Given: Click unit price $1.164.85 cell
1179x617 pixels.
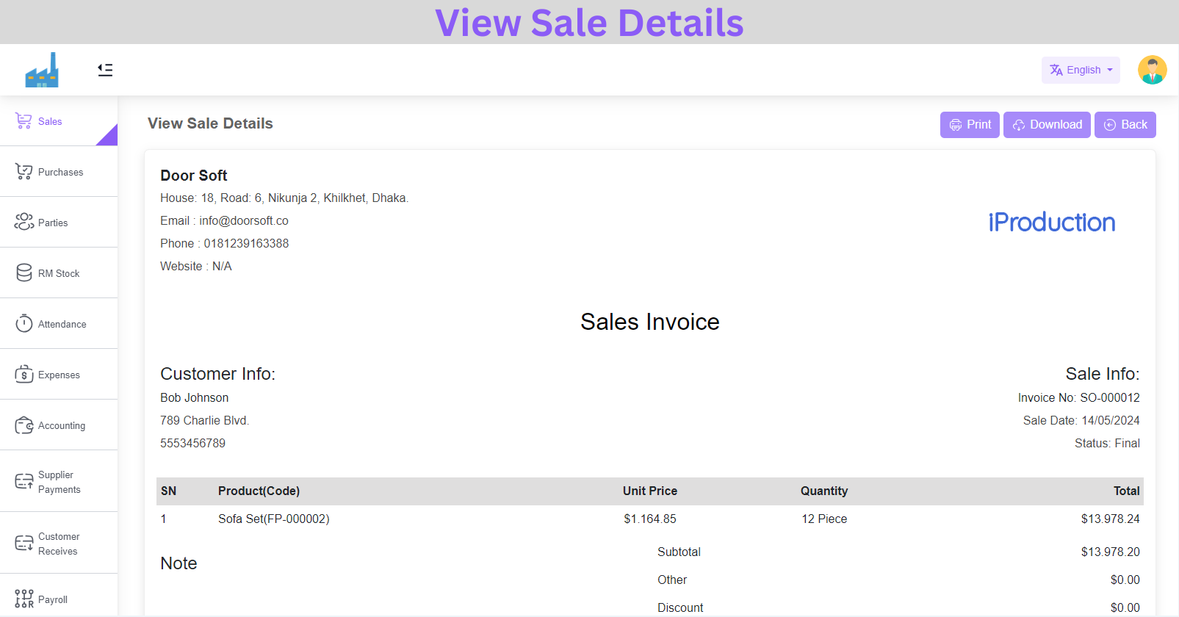Looking at the screenshot, I should [650, 519].
